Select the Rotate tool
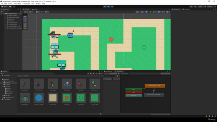This screenshot has height=122, width=217. tap(25, 21)
